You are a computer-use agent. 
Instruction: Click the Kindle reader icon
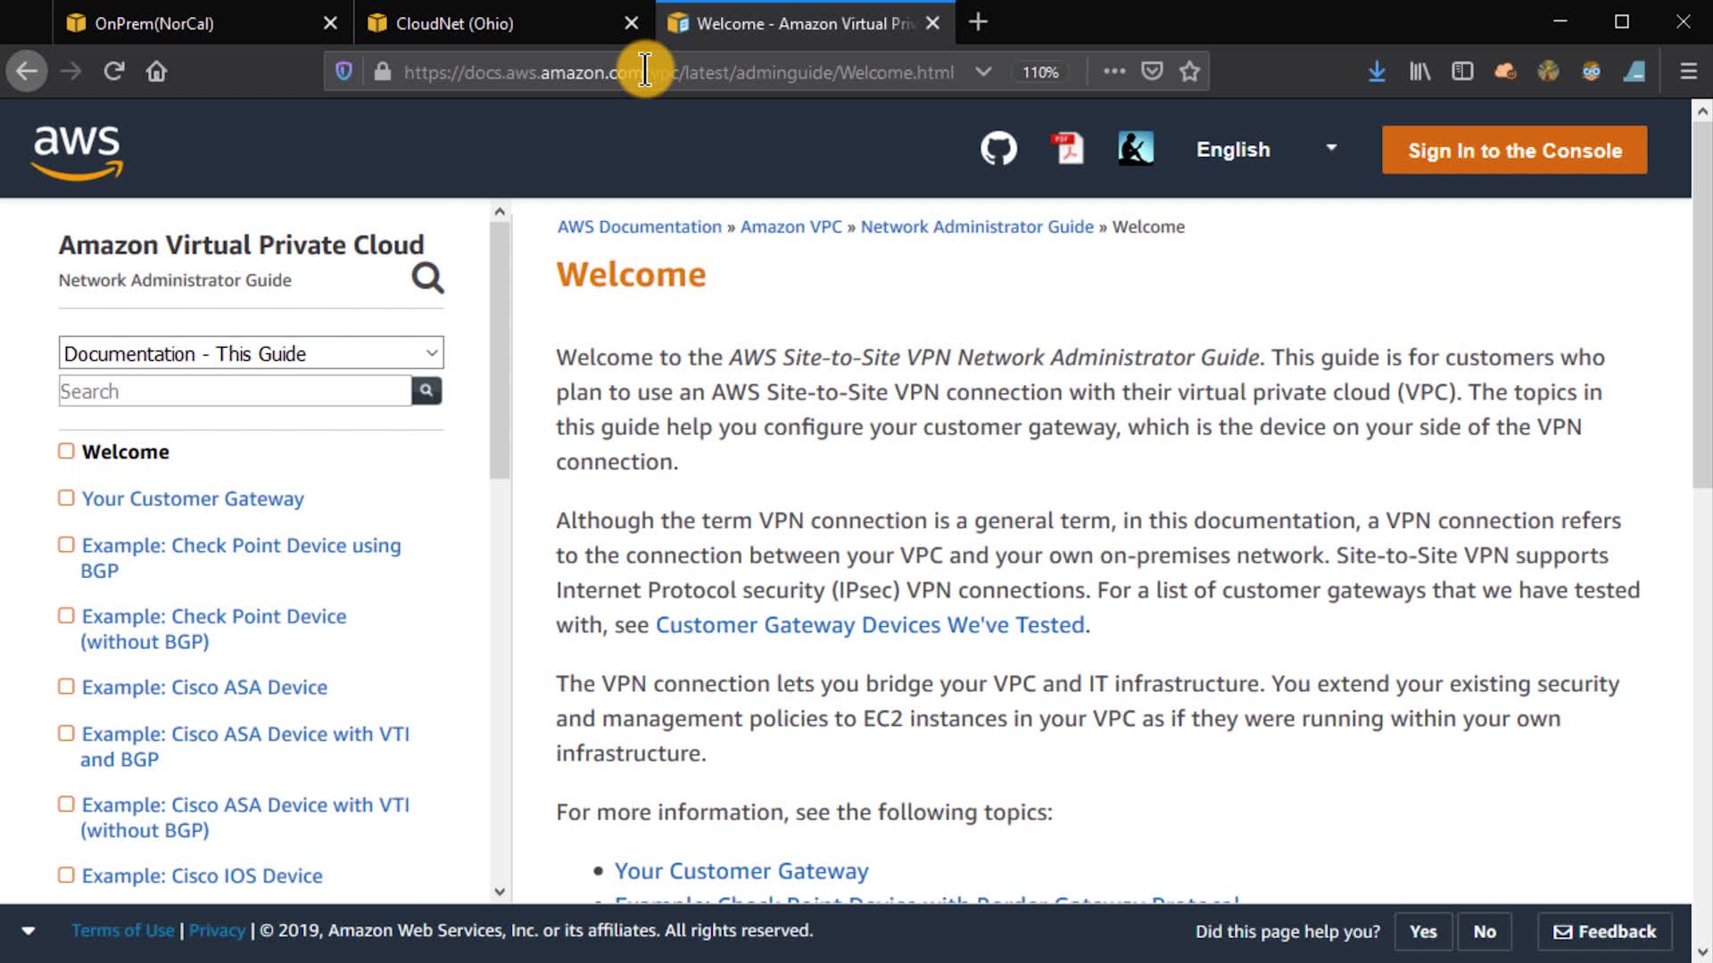(x=1135, y=149)
